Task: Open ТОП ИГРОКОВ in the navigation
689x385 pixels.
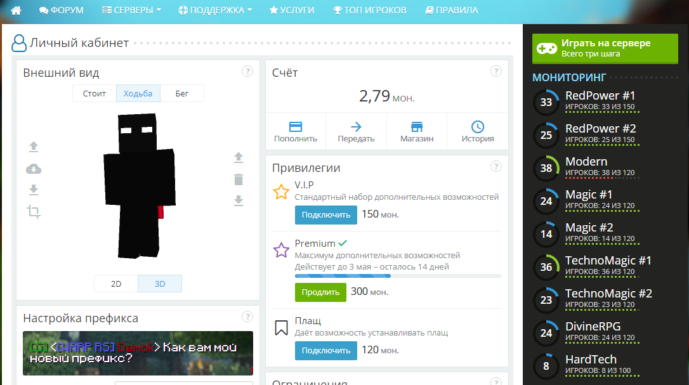Action: pyautogui.click(x=369, y=10)
